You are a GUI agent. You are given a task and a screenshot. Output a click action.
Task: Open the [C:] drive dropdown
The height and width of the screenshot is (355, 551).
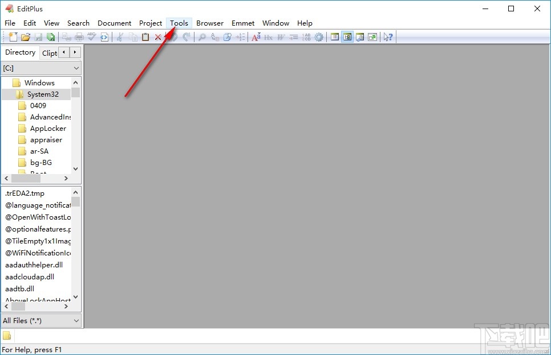pos(42,68)
